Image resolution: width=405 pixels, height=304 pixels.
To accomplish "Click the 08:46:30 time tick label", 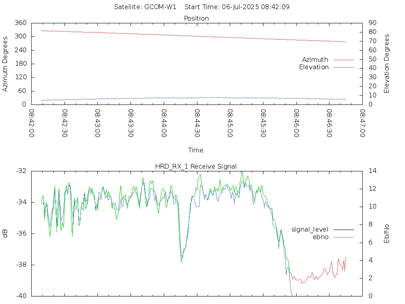I will [x=329, y=123].
